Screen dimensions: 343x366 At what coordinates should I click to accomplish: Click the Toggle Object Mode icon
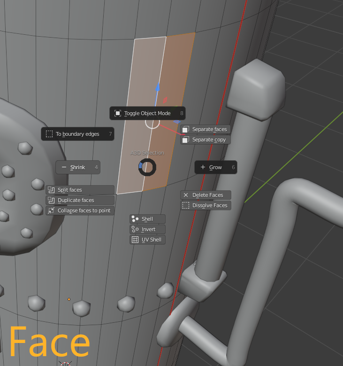click(118, 113)
